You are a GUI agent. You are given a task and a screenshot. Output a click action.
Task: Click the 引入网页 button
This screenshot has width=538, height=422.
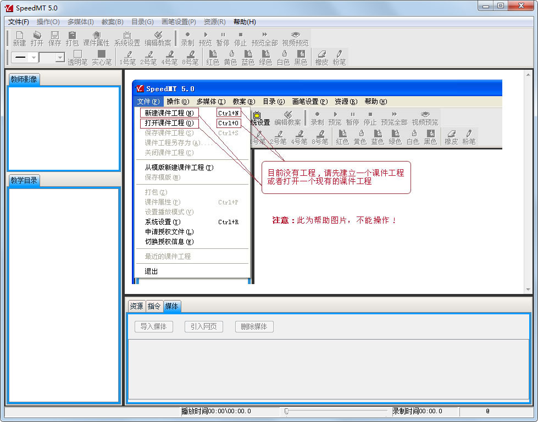[204, 326]
